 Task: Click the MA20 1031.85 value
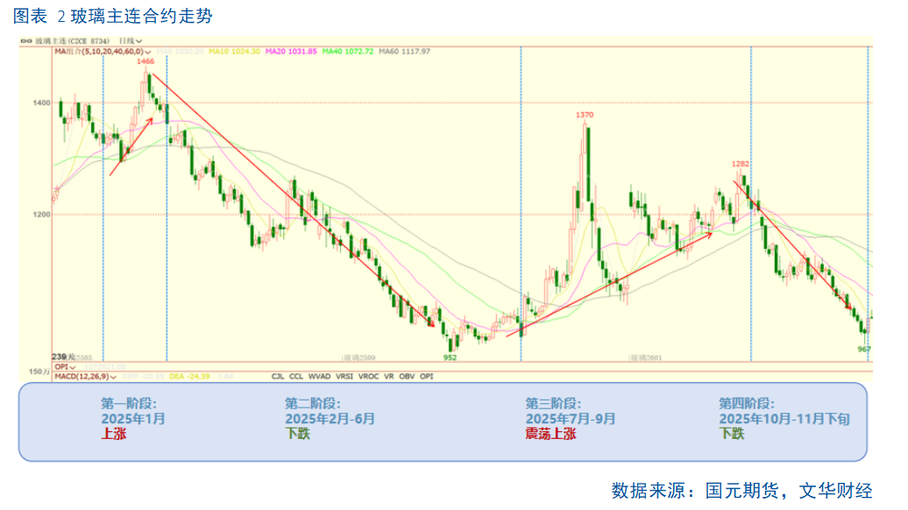point(291,52)
